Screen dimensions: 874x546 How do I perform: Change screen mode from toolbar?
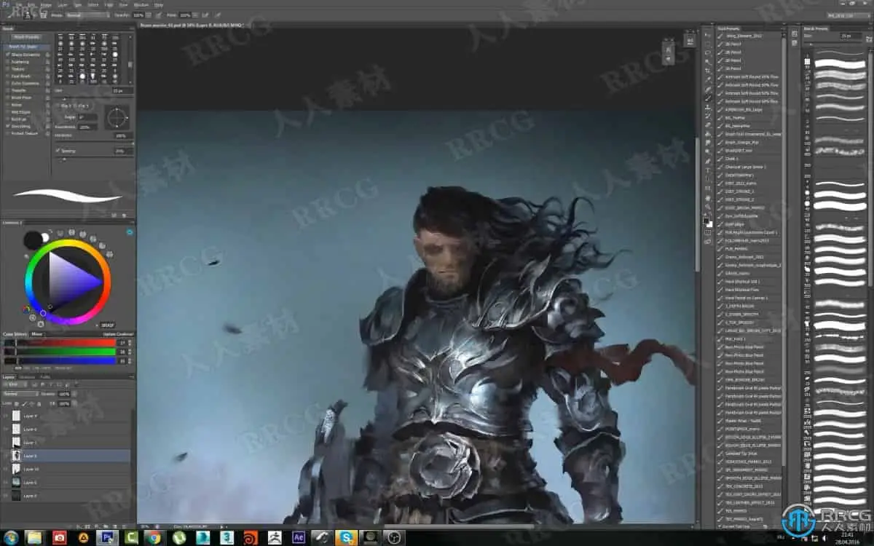pos(708,242)
